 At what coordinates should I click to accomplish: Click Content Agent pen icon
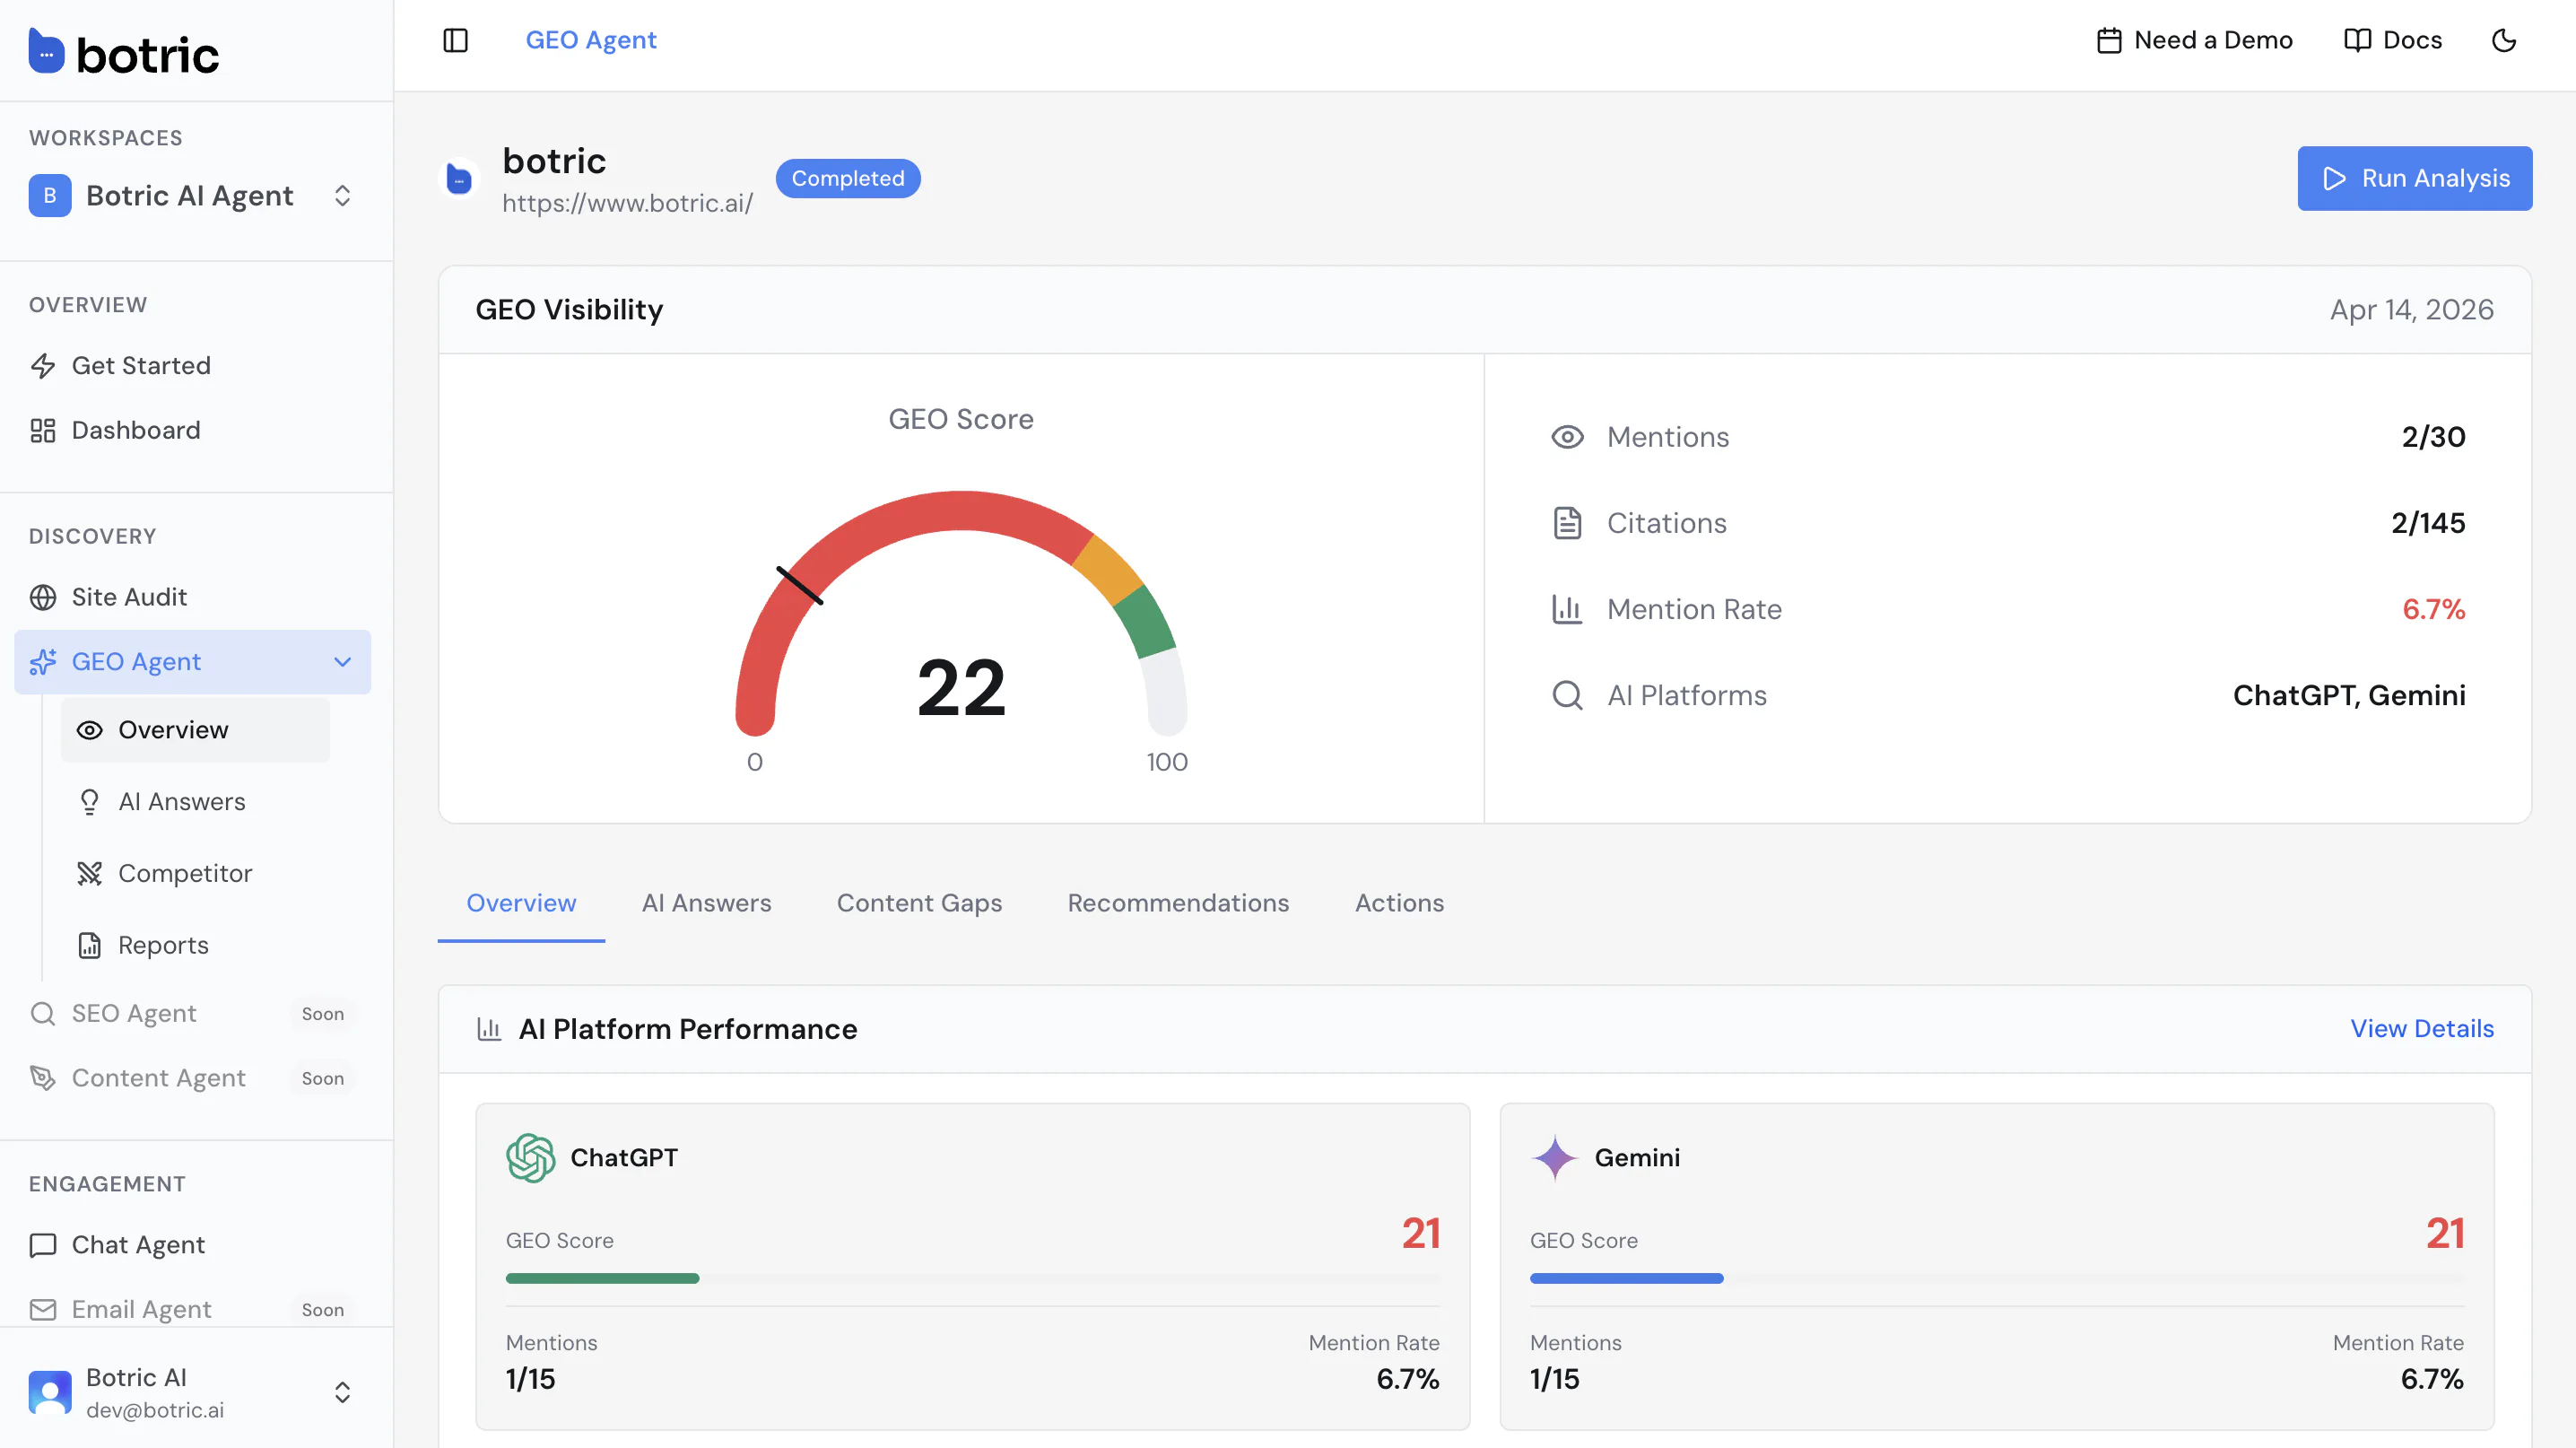pos(43,1078)
